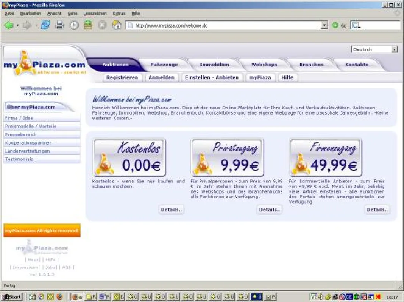Click the Firmenzugang 49,99€ pricing badge
This screenshot has height=302, width=404.
click(x=326, y=157)
